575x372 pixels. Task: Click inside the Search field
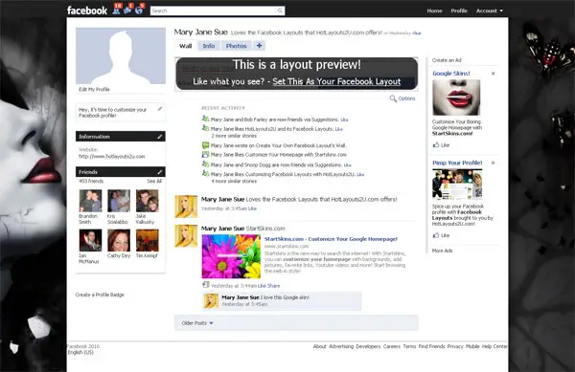(x=214, y=11)
